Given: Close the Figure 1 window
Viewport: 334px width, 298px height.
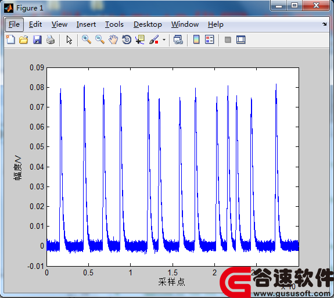Looking at the screenshot, I should [317, 5].
